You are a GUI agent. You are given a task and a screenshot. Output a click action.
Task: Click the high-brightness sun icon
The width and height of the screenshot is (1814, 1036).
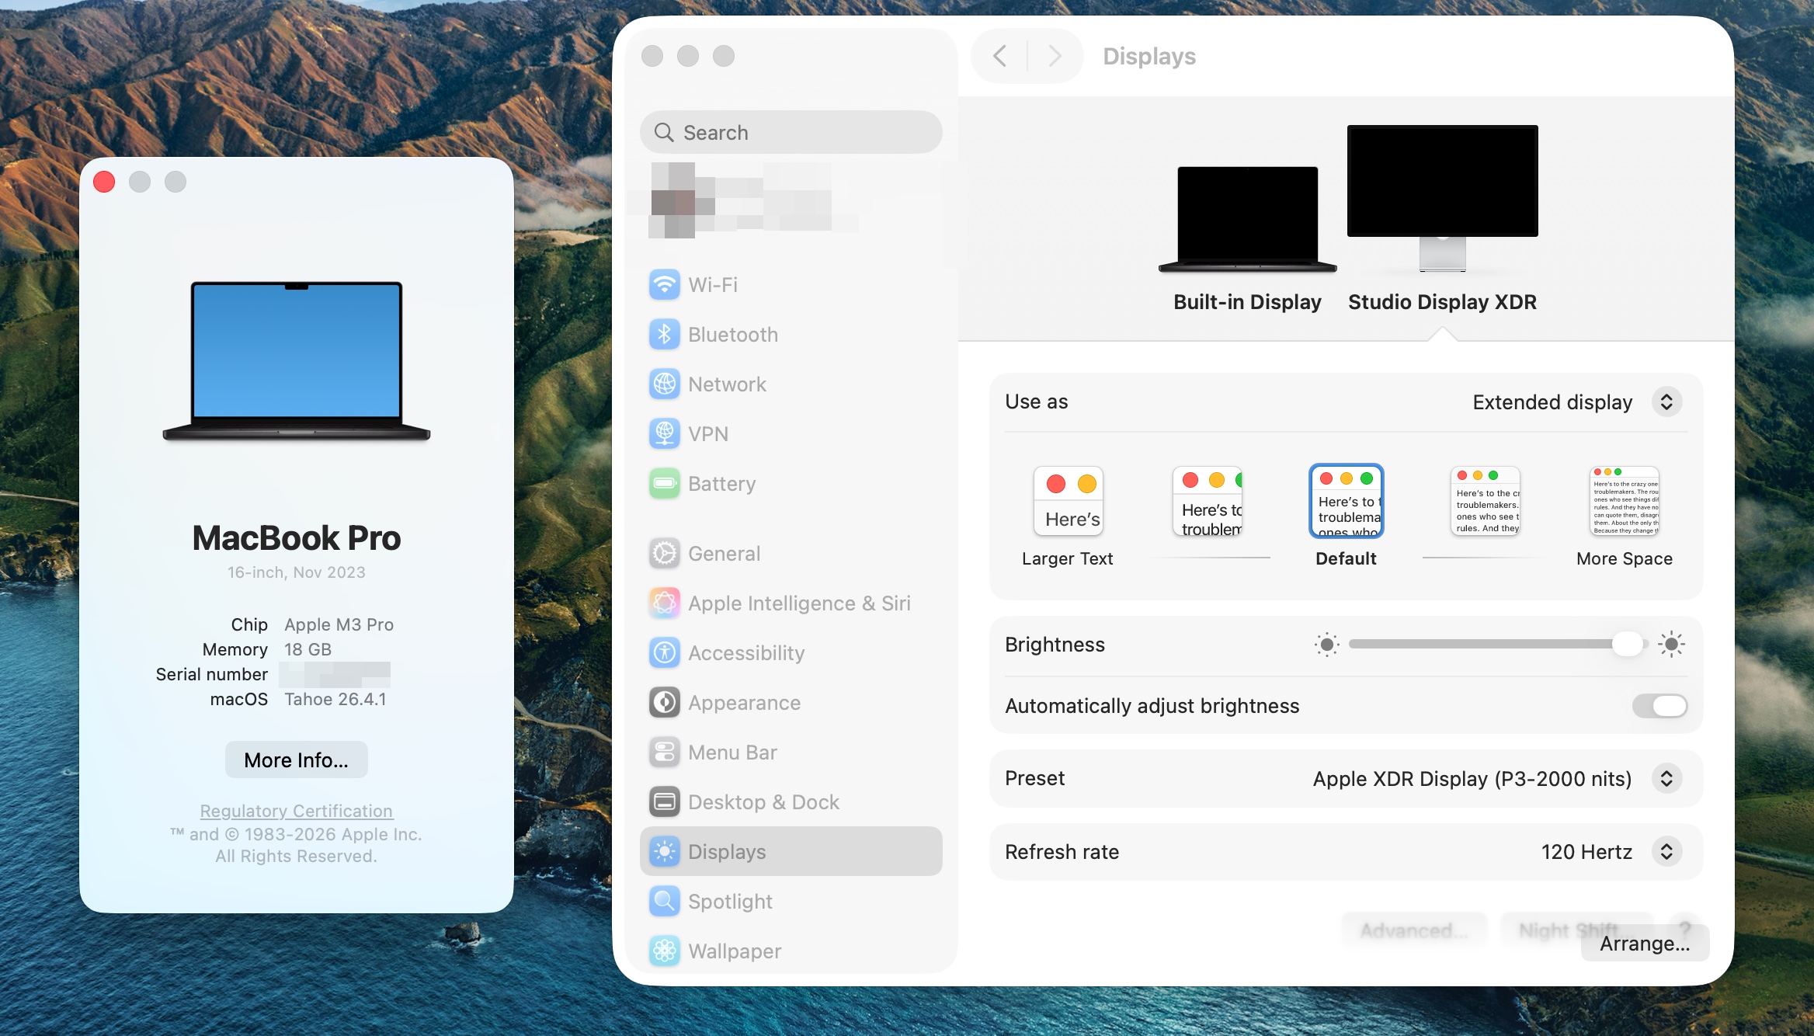point(1671,645)
